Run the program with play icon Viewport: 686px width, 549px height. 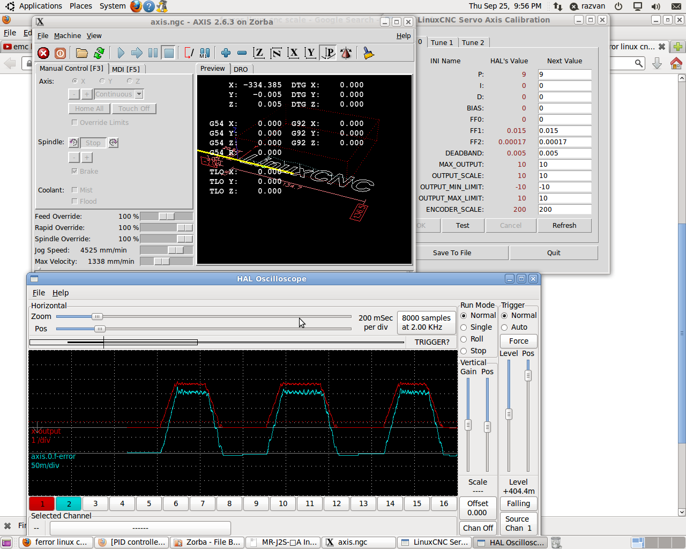(x=121, y=53)
